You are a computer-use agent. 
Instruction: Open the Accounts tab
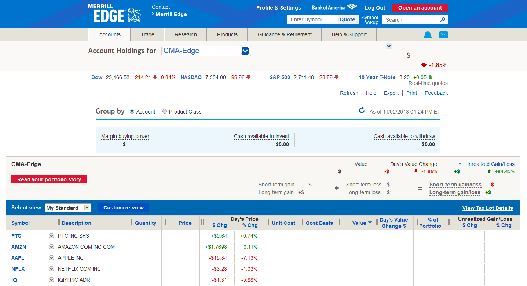[x=110, y=34]
